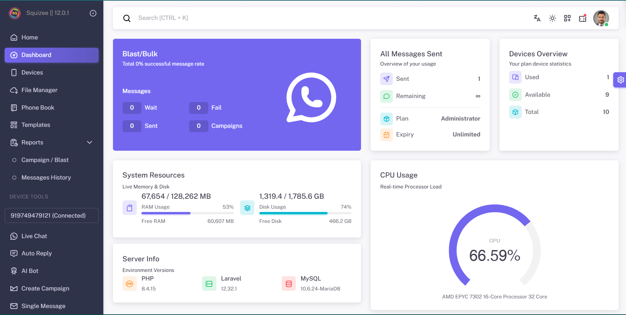Select the connected device 919749479121 dropdown
Screen dimensions: 626x315
[52, 216]
